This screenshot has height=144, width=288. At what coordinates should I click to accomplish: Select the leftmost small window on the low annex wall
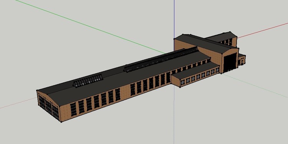pyautogui.click(x=182, y=82)
